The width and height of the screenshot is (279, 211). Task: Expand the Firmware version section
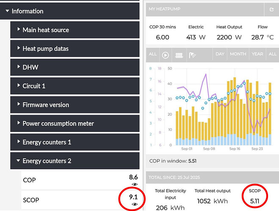click(75, 105)
